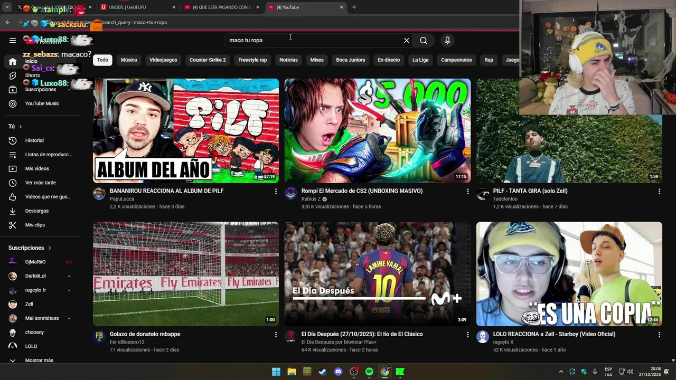Viewport: 676px width, 380px height.
Task: Open the YouTube hamburger guide menu
Action: point(13,40)
